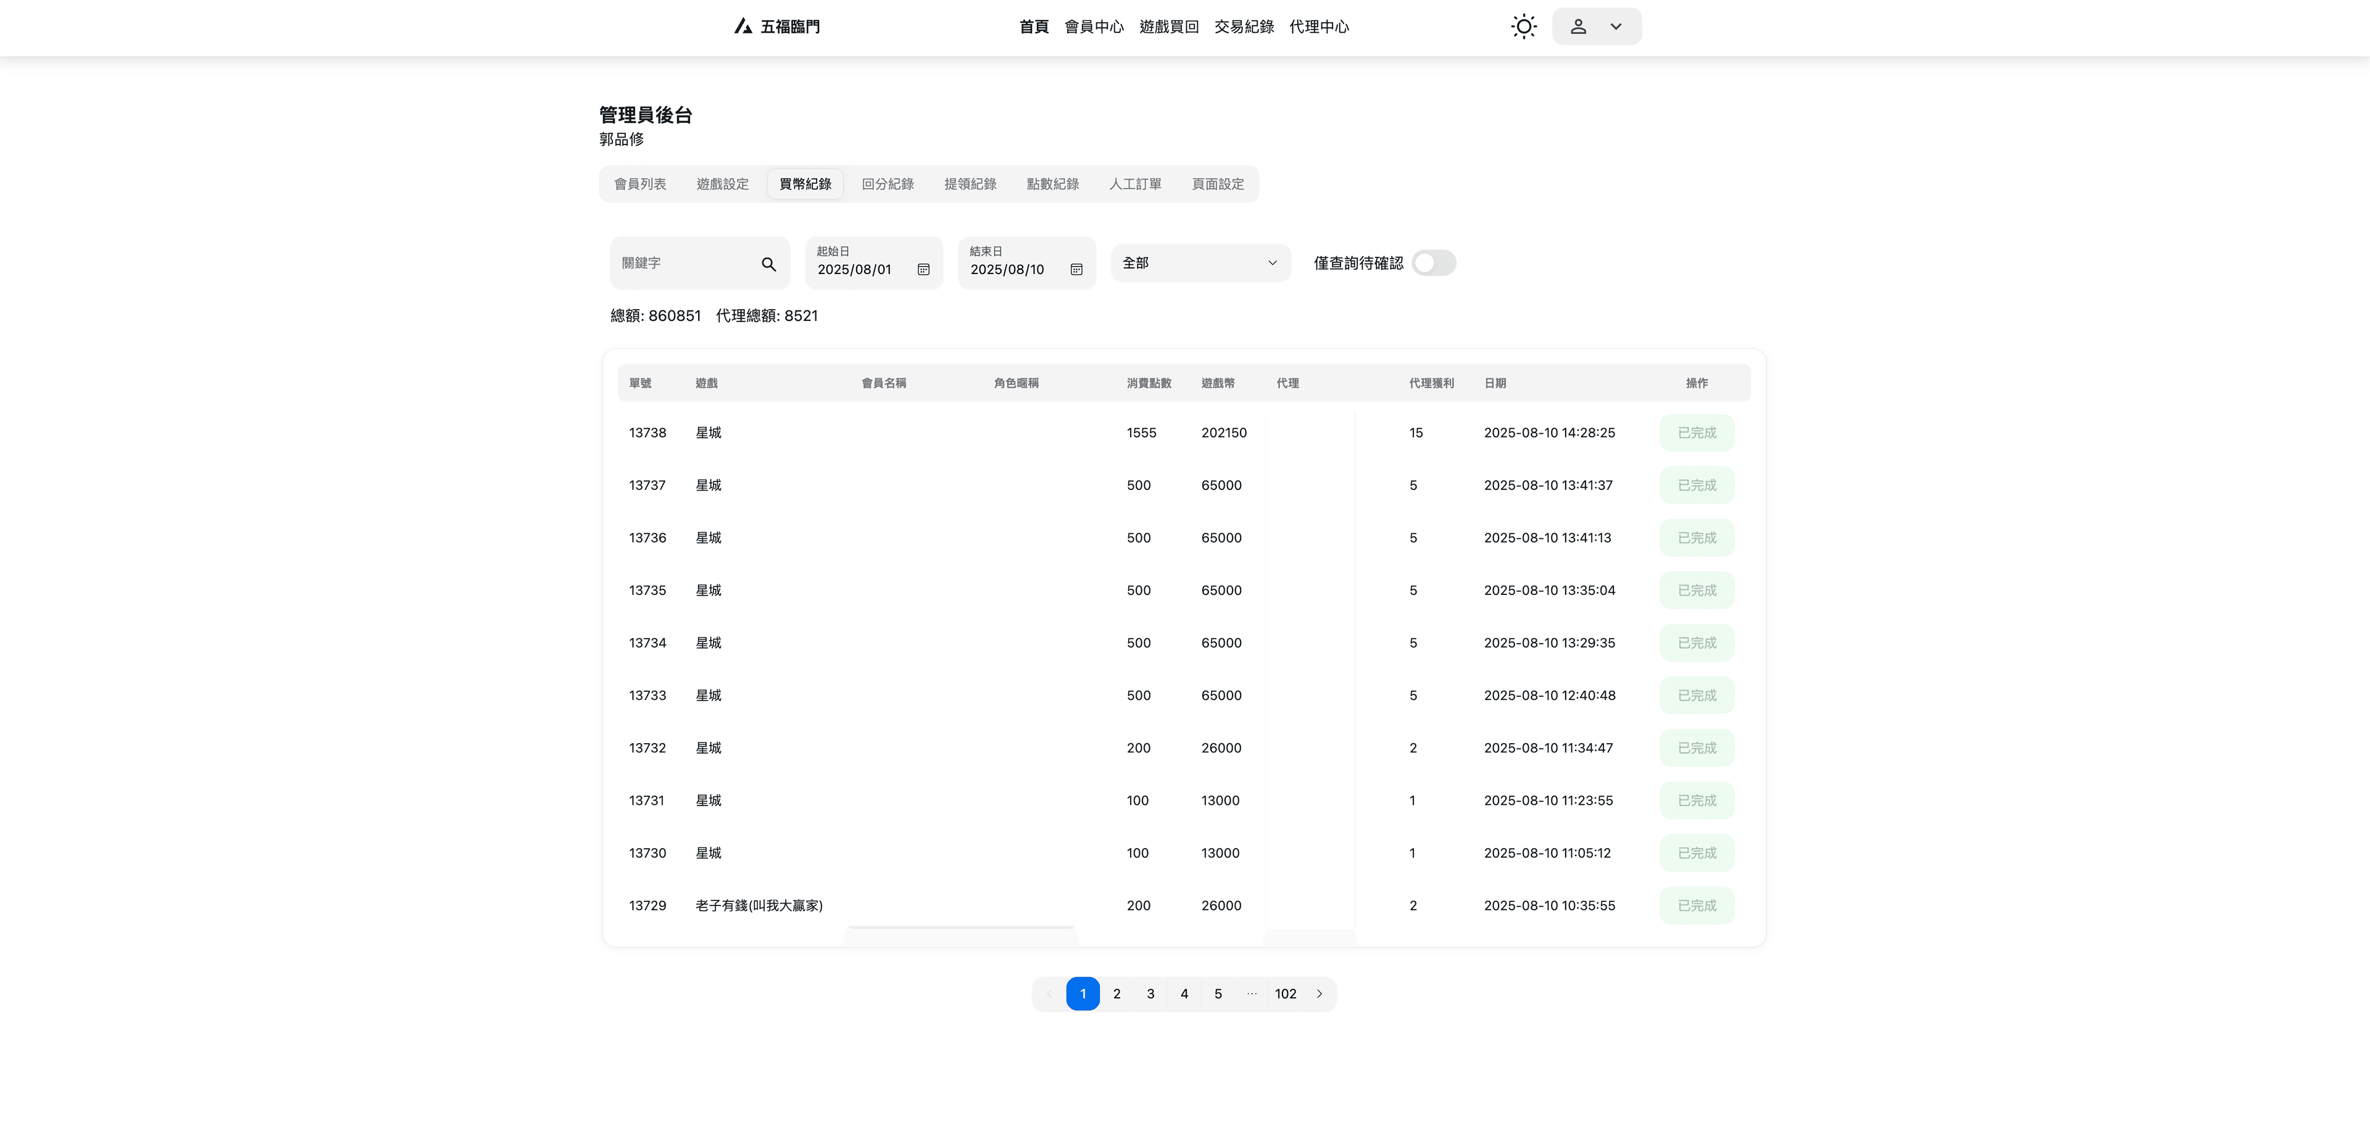
Task: Click the 代理獲利 column header
Action: (x=1432, y=383)
